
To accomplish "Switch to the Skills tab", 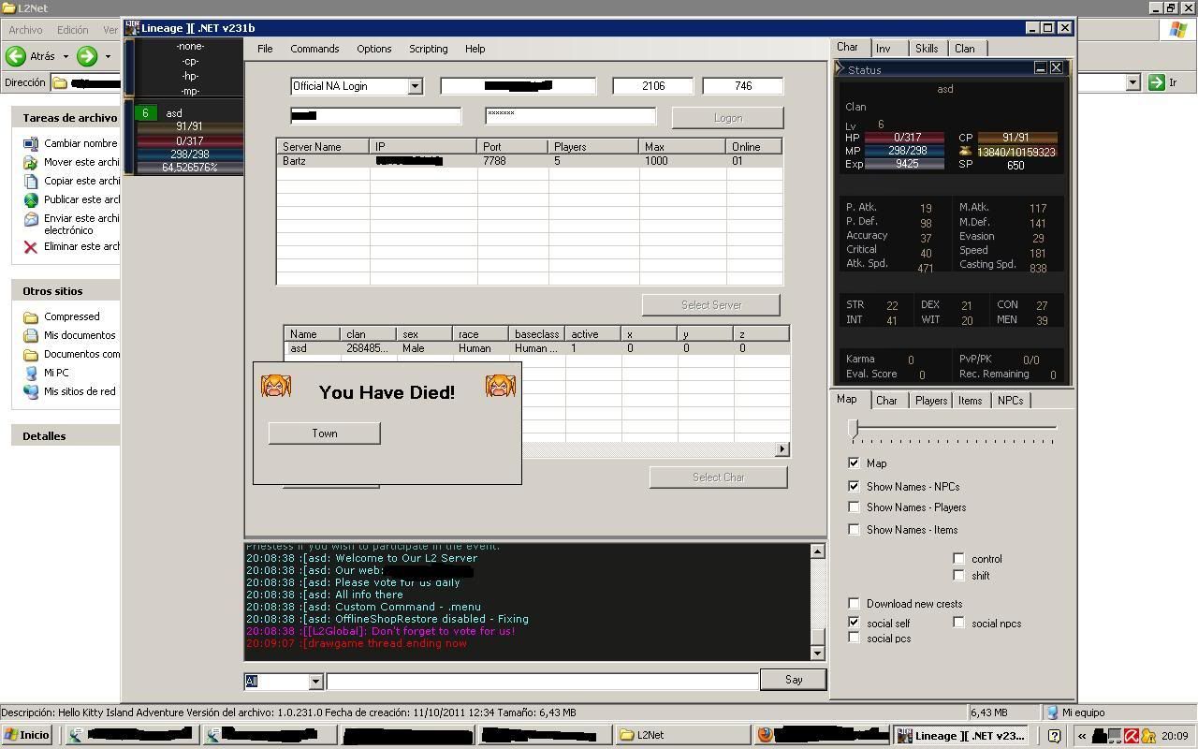I will tap(926, 49).
